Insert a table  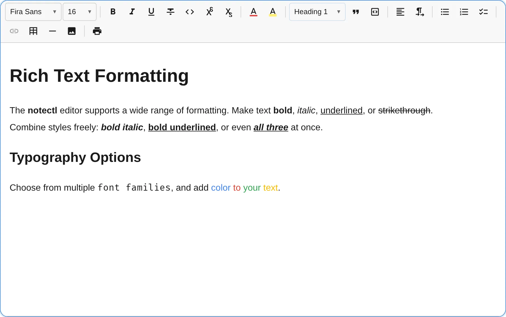[33, 31]
